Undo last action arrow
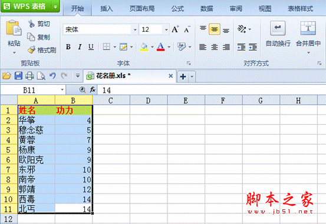Viewport: 326px width, 224px height. pos(52,76)
